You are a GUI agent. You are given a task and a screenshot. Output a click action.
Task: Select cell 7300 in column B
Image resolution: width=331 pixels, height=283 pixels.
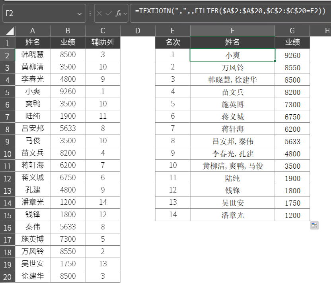coord(68,239)
